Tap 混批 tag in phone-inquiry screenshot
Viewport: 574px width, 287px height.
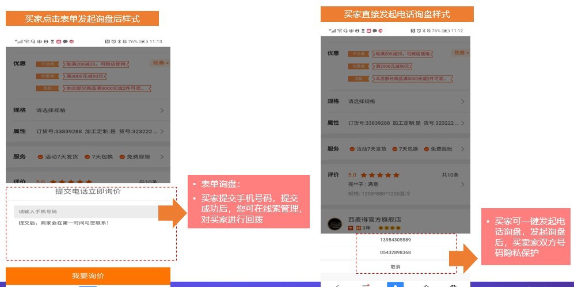(x=359, y=79)
